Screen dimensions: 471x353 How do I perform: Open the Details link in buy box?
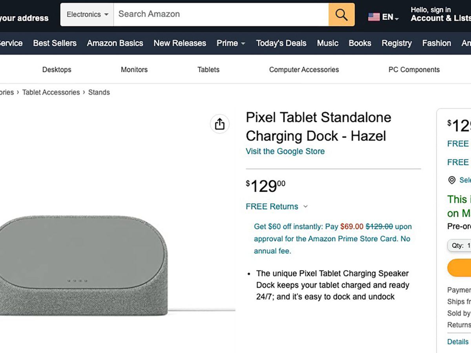click(x=458, y=342)
